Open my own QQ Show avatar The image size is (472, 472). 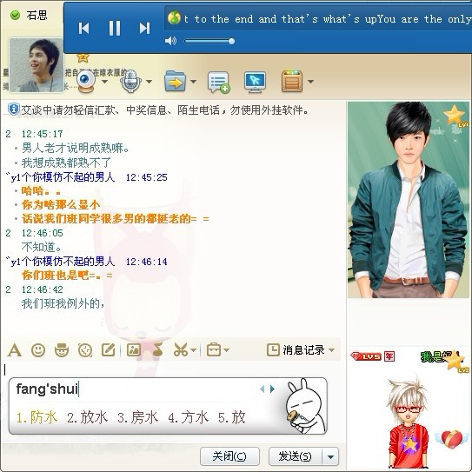coord(409,422)
